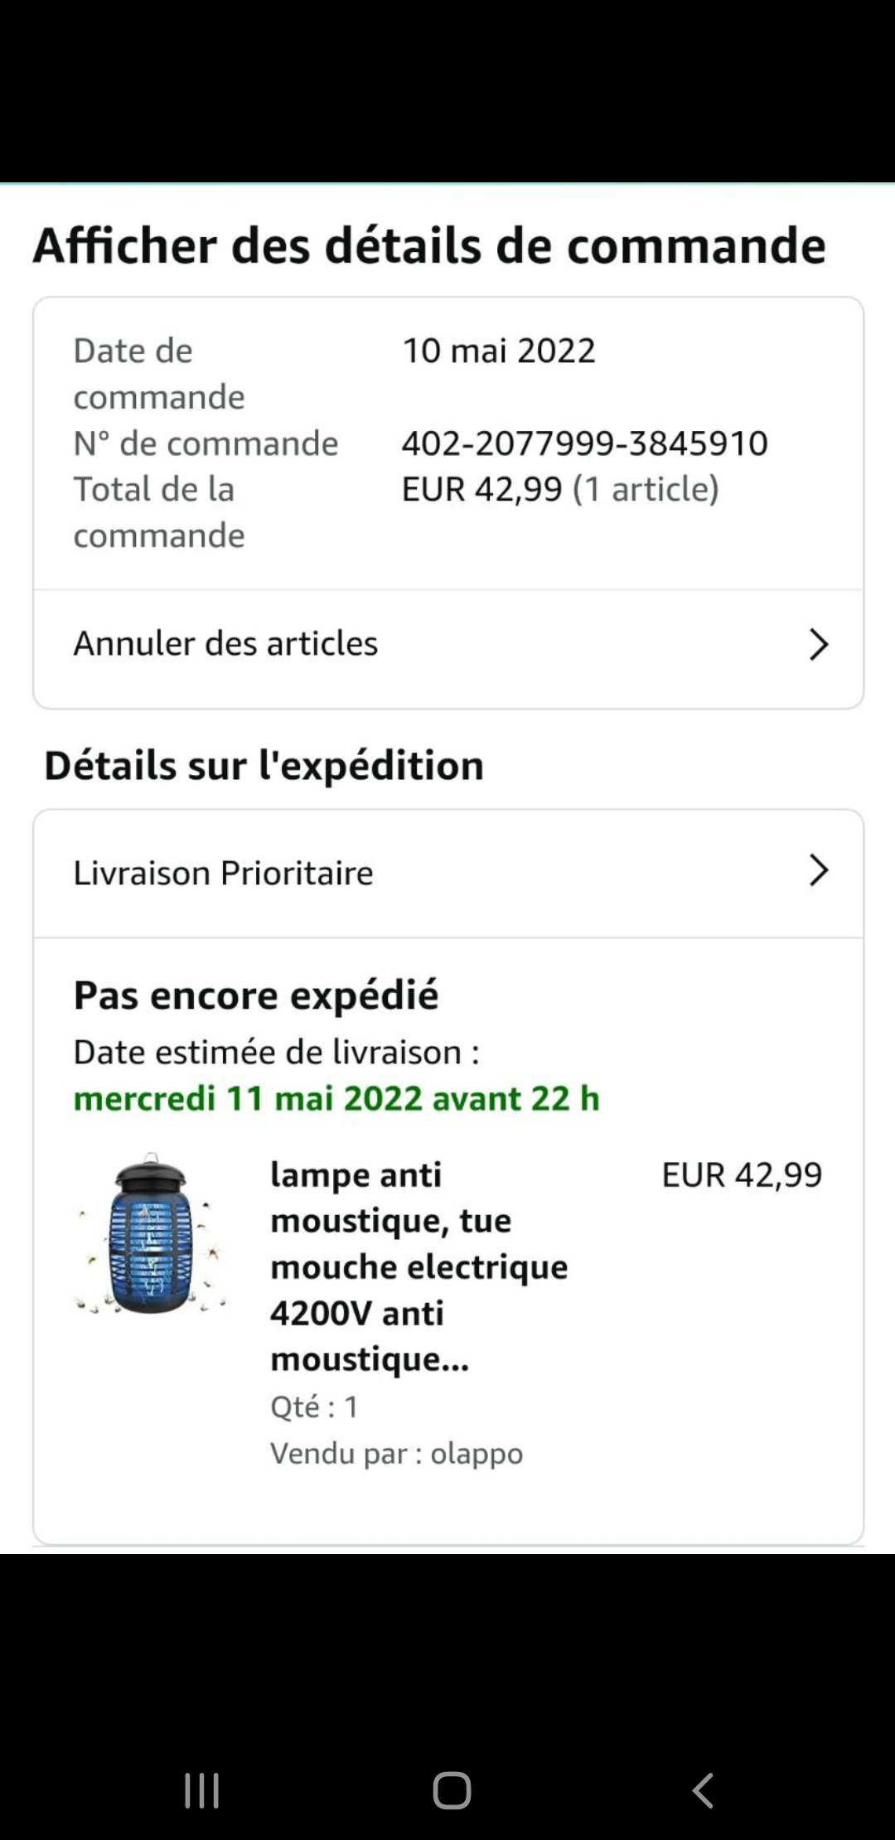Tap the Android home button icon

[452, 1790]
